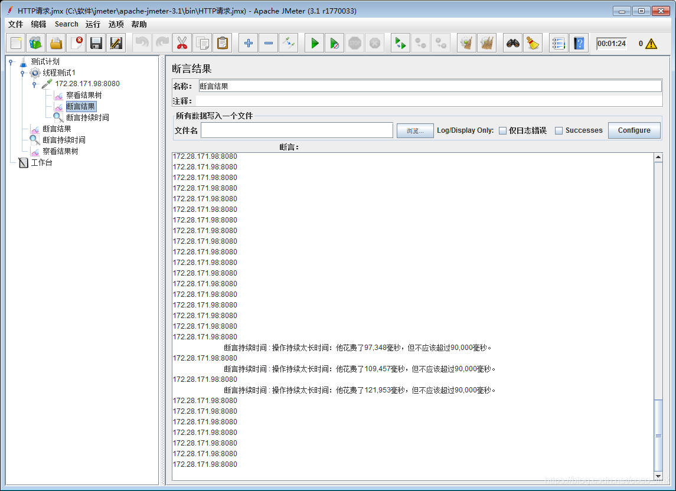Select 断言持续时间 under the HTTP sampler
Image resolution: width=676 pixels, height=491 pixels.
pyautogui.click(x=87, y=117)
